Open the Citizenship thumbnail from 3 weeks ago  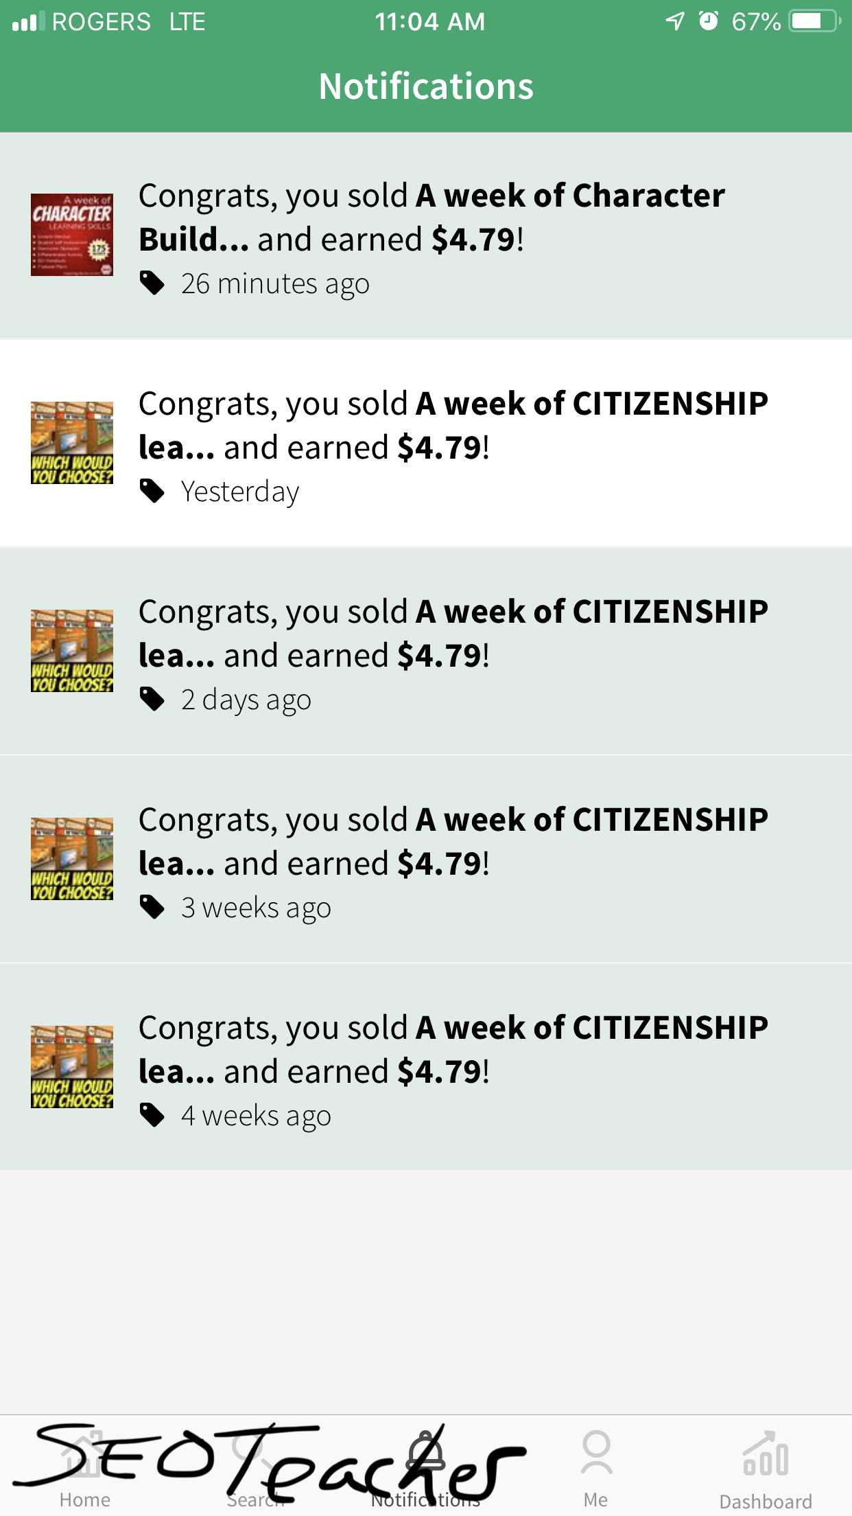(72, 859)
